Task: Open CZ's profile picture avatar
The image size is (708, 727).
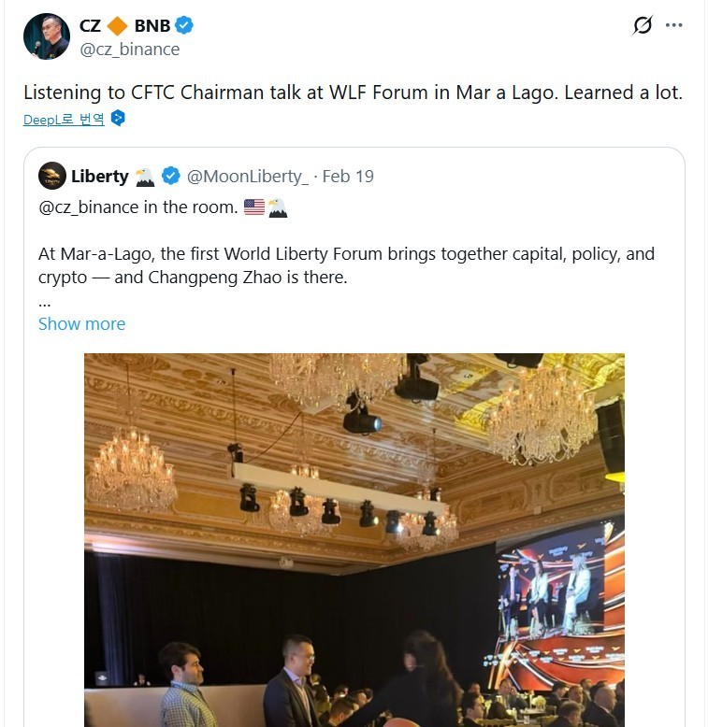Action: 47,36
